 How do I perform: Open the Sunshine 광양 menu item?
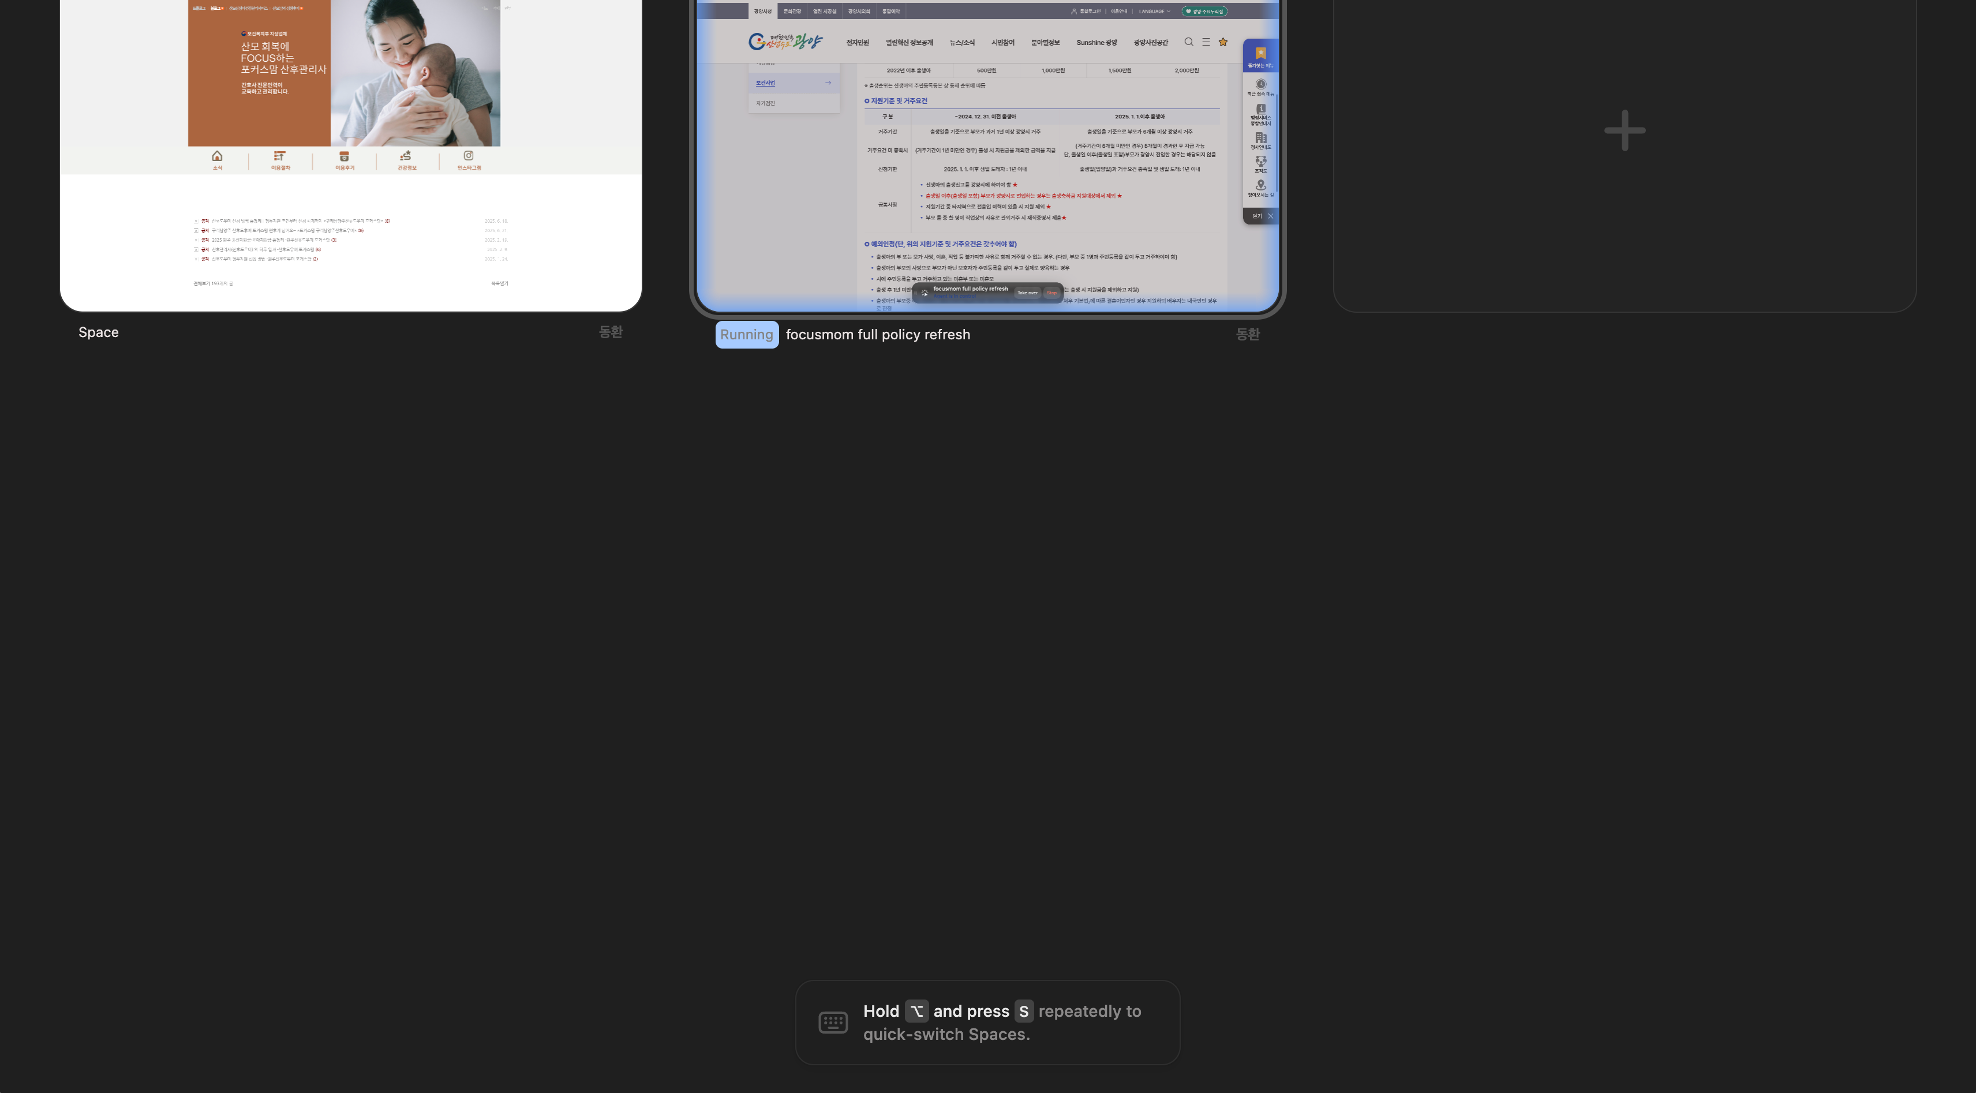[x=1096, y=43]
